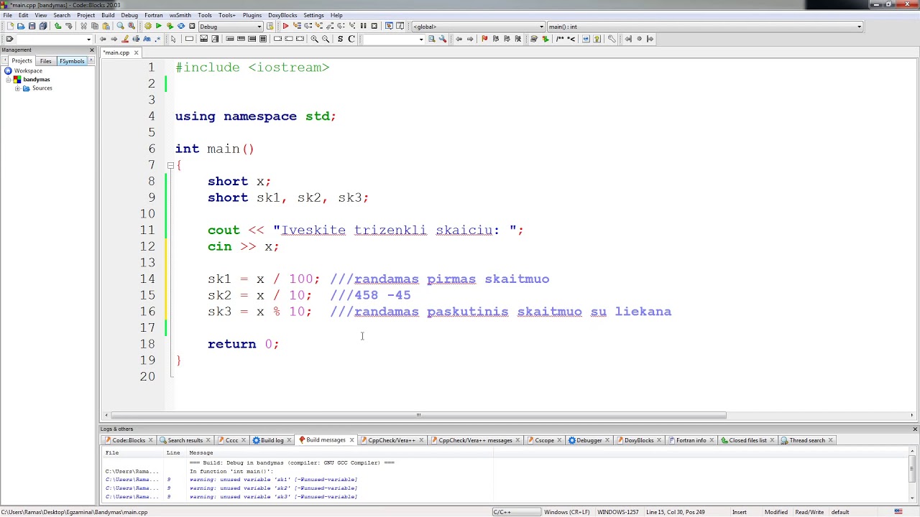Screen dimensions: 920x517
Task: Switch to the Search results tab
Action: [x=185, y=440]
